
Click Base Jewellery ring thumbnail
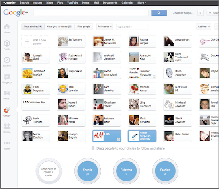click(x=169, y=73)
